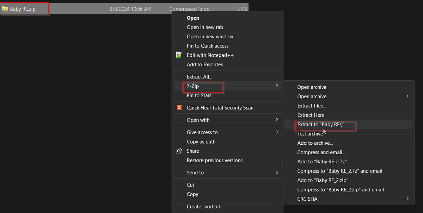Click the Share arrow icon
The image size is (423, 213).
point(179,151)
